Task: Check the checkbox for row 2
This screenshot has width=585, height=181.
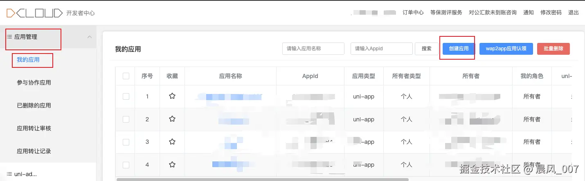Action: (126, 119)
